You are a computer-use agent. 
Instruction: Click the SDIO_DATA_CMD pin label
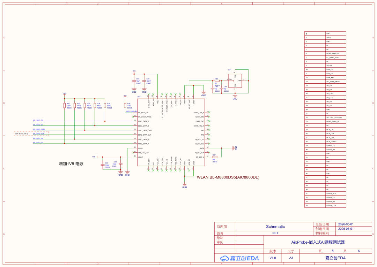click(145, 130)
